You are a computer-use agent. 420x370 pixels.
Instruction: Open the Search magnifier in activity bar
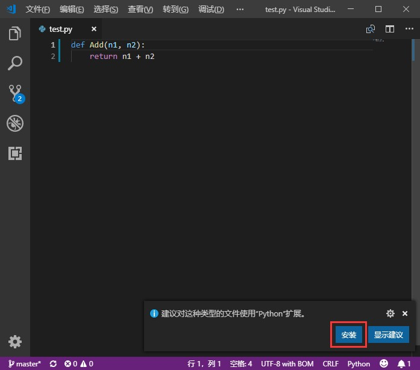pos(14,63)
